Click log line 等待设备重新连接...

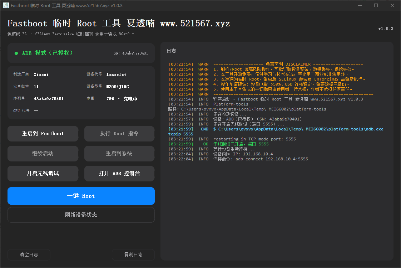coord(212,149)
